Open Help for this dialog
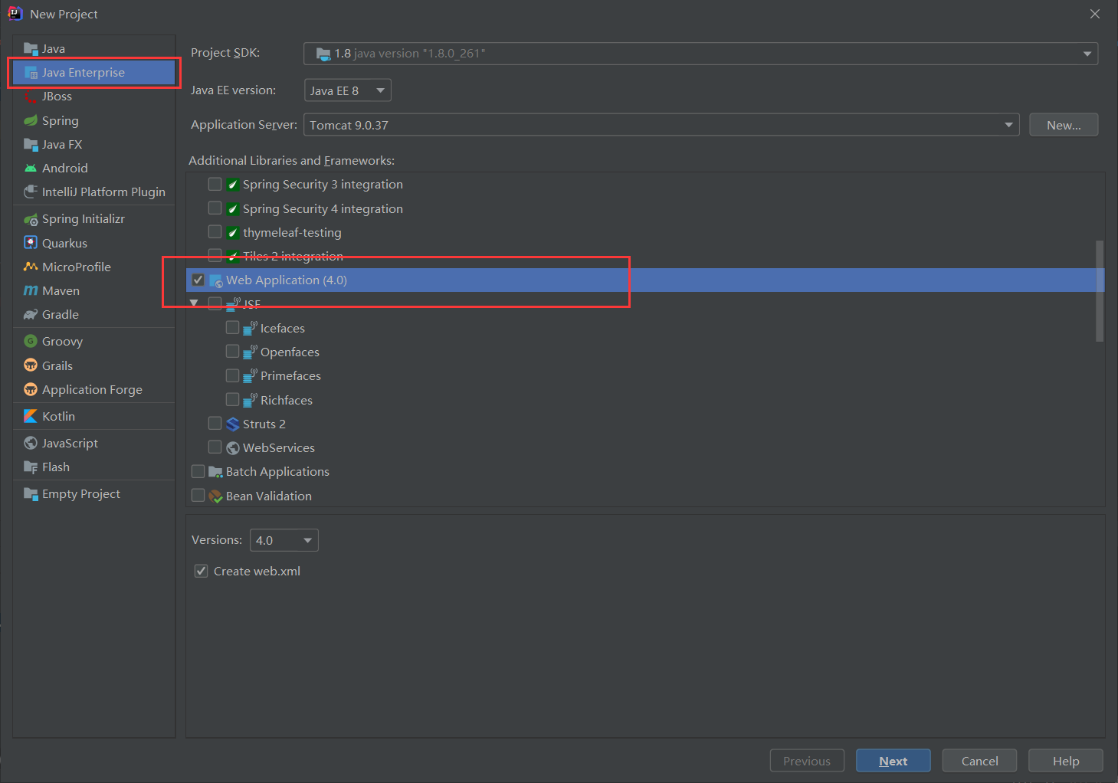This screenshot has height=783, width=1118. 1066,761
